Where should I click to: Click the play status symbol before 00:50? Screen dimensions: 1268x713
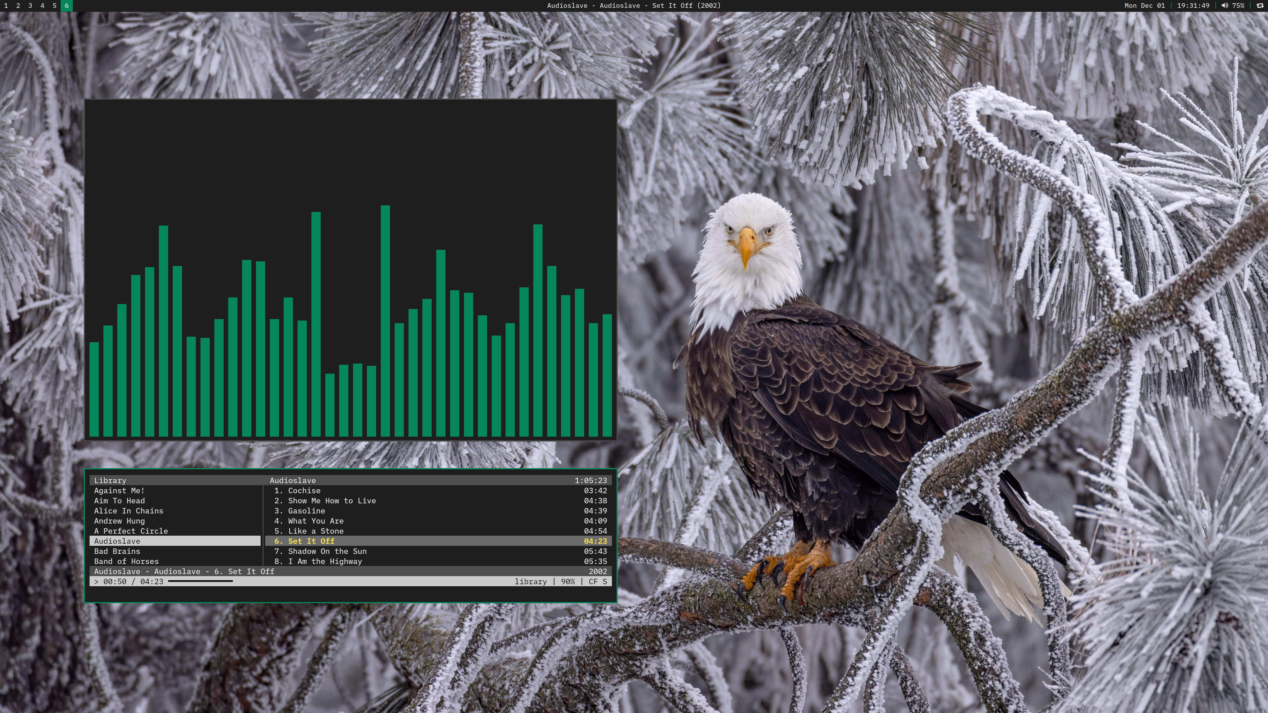(x=96, y=582)
